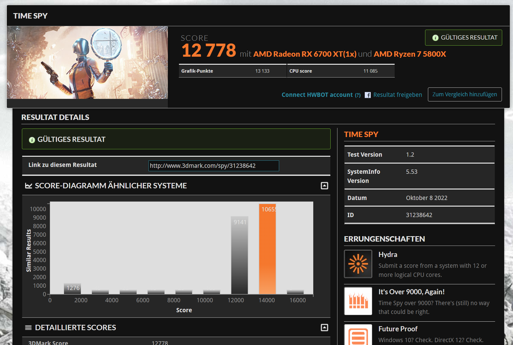Click the chart icon beside Score-Diagramm heading
The height and width of the screenshot is (345, 513).
click(28, 186)
